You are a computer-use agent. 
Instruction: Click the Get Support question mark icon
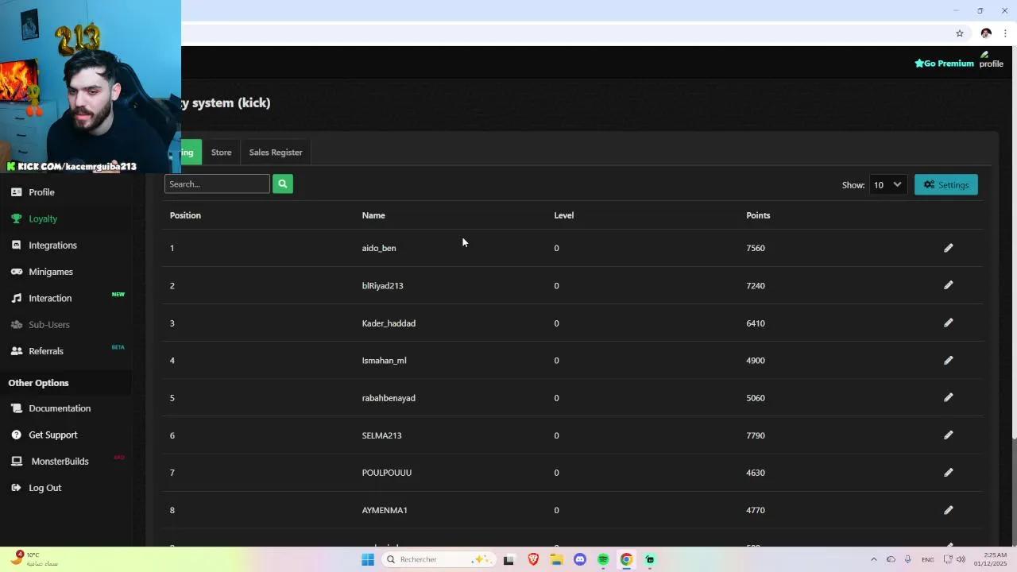pyautogui.click(x=17, y=435)
